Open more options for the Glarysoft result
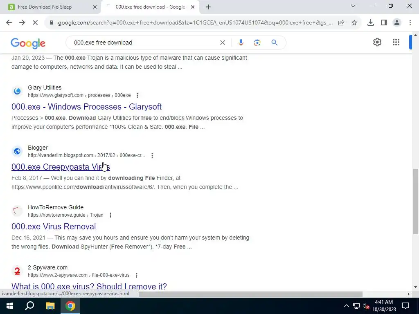Screen dimensions: 419x314 tap(137, 95)
